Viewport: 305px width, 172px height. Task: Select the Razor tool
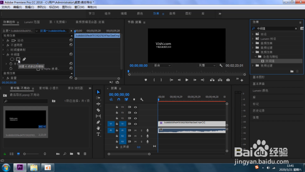(98, 110)
